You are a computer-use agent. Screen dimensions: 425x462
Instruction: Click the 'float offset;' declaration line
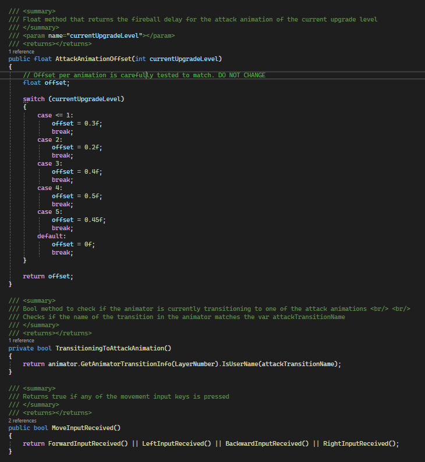pyautogui.click(x=46, y=83)
